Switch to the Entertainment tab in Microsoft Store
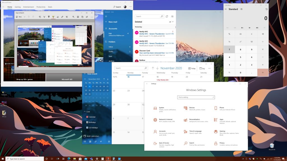The width and height of the screenshot is (287, 161). pyautogui.click(x=28, y=7)
